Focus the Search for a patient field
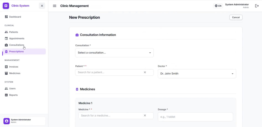 click(x=109, y=72)
